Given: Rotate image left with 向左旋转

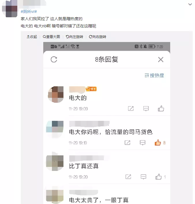Looking at the screenshot, I should pyautogui.click(x=74, y=37).
